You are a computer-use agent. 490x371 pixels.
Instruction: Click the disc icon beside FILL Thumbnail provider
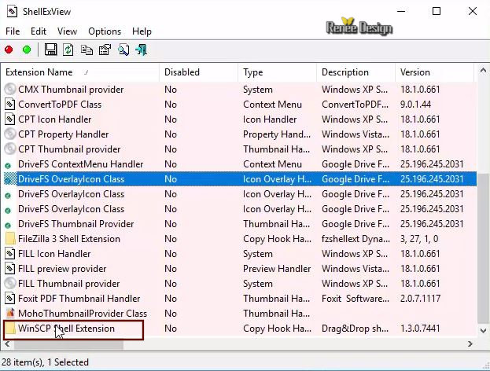(10, 283)
